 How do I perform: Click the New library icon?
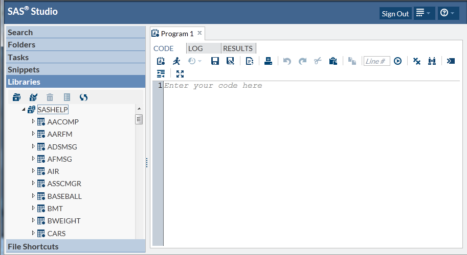17,97
